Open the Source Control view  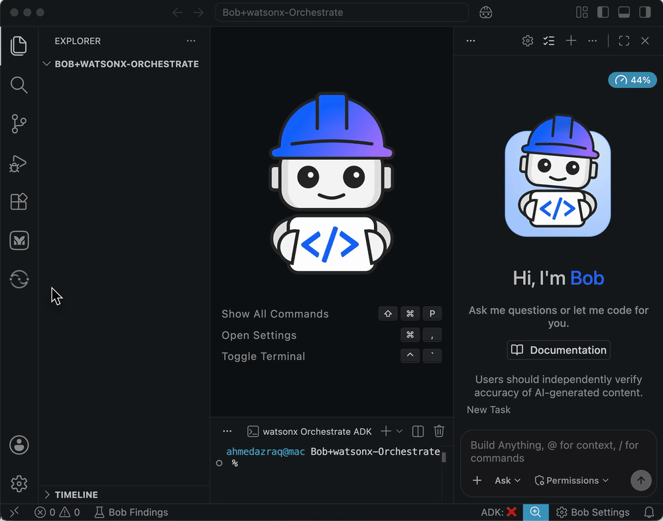19,123
